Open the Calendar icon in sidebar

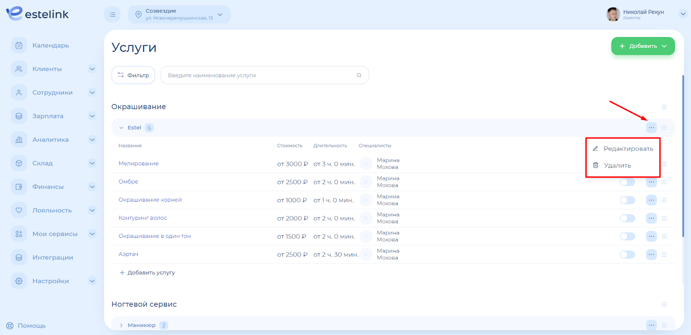coord(19,45)
